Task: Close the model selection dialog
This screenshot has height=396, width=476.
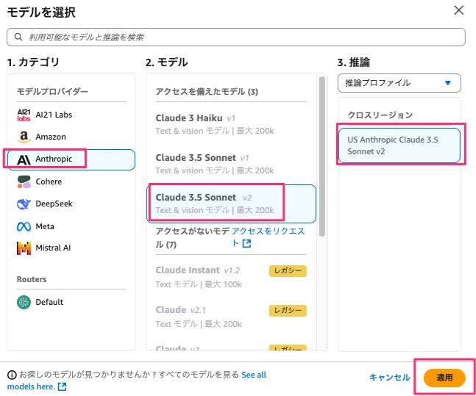Action: (x=459, y=10)
